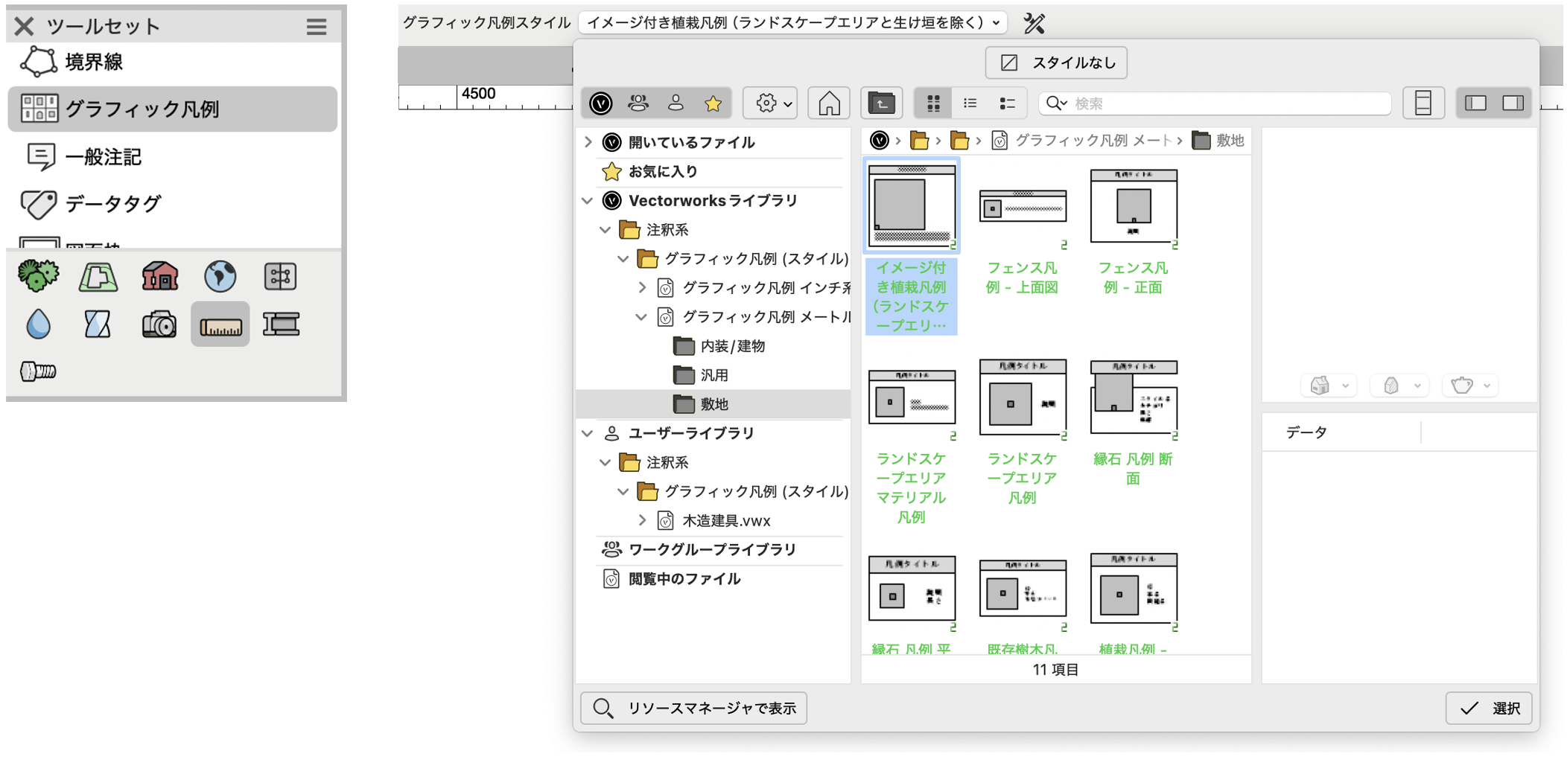Select the ruler Dims/Notes toolset icon
This screenshot has width=1567, height=780.
pyautogui.click(x=220, y=325)
